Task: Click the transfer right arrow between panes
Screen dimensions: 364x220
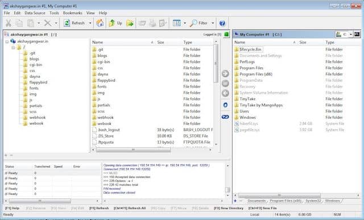Action: [225, 73]
